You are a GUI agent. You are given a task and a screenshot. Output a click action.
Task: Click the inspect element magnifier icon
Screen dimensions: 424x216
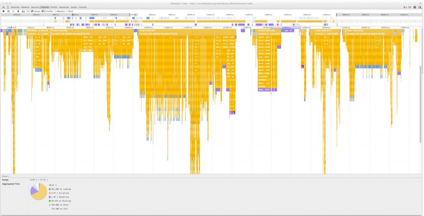3,7
